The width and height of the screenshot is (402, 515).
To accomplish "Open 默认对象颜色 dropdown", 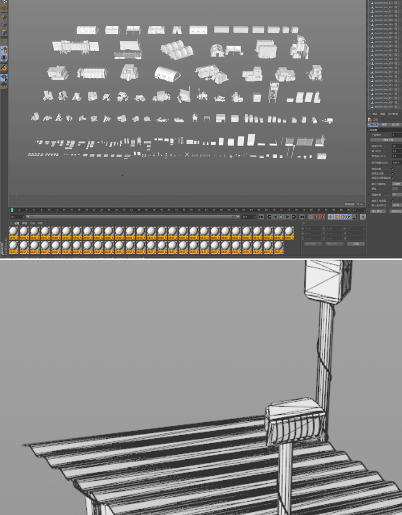I will (397, 184).
